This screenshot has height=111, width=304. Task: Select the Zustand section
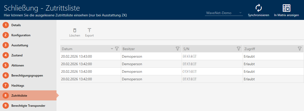click(17, 55)
